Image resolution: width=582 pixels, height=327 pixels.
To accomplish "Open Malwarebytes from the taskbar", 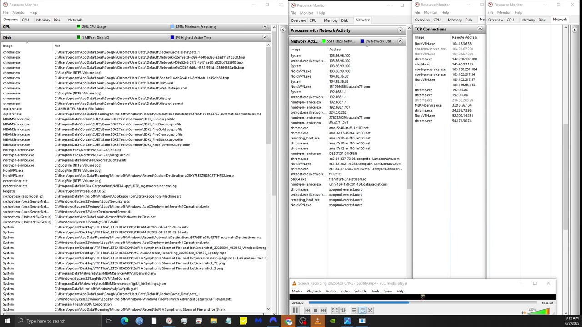I will 258,321.
